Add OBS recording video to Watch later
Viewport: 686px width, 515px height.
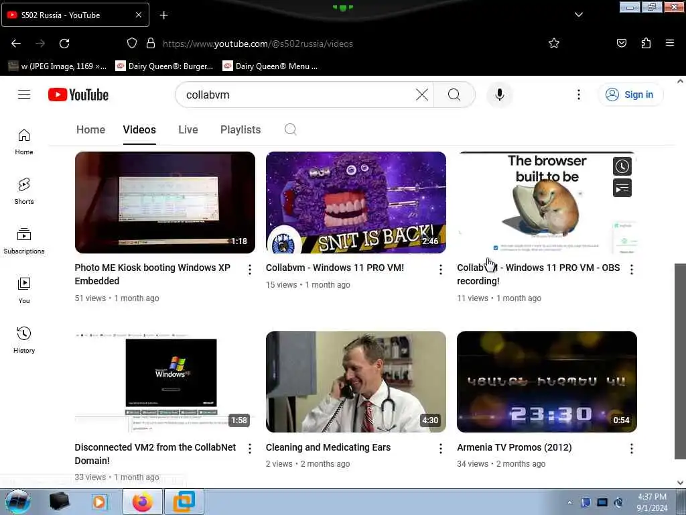(x=622, y=166)
